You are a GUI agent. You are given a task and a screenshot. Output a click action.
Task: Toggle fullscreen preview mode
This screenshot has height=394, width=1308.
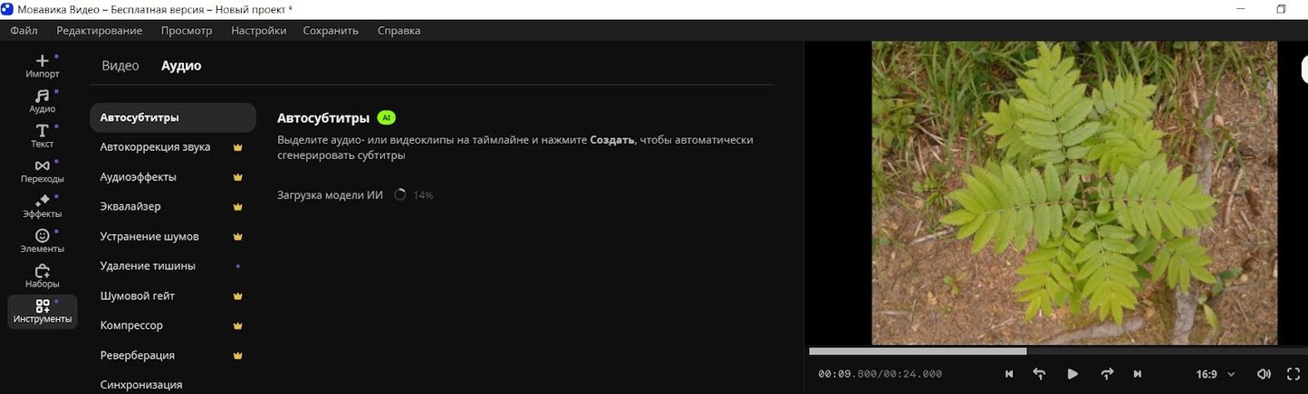click(1293, 374)
